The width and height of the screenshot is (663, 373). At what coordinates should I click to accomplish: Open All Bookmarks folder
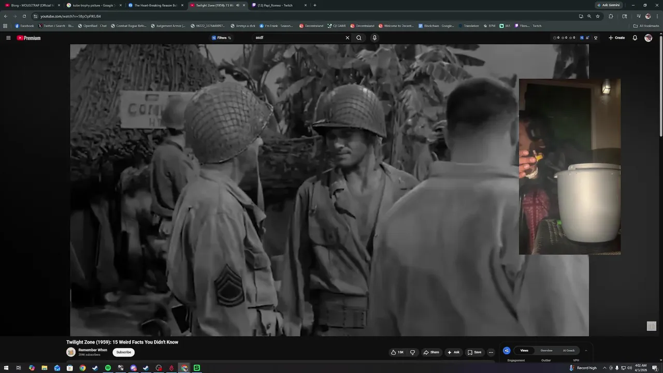[x=646, y=26]
